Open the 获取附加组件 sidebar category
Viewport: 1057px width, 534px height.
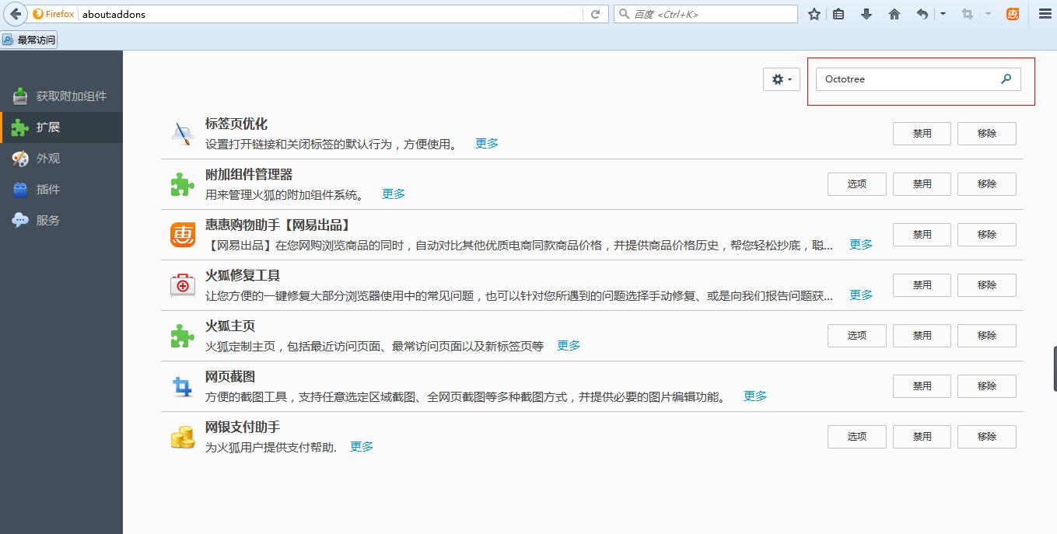[x=61, y=96]
